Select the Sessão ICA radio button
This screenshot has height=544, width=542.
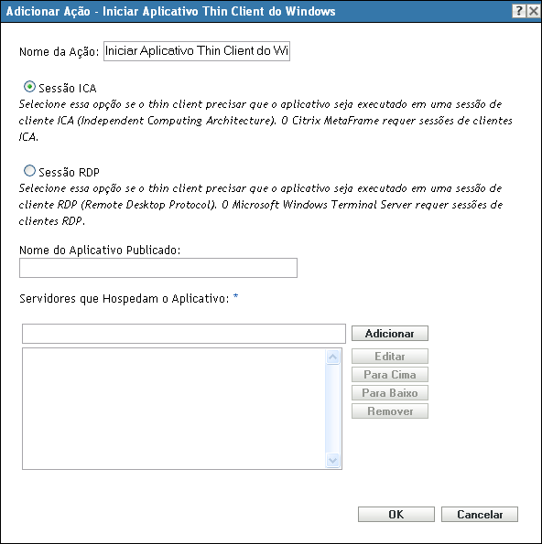point(29,86)
